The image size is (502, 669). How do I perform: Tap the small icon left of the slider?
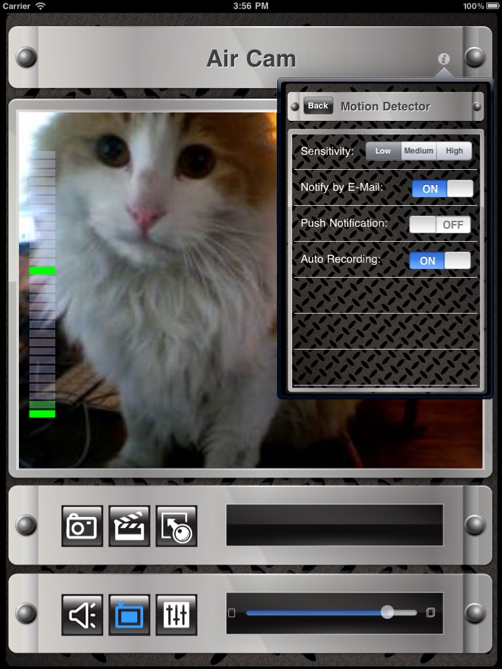(232, 613)
